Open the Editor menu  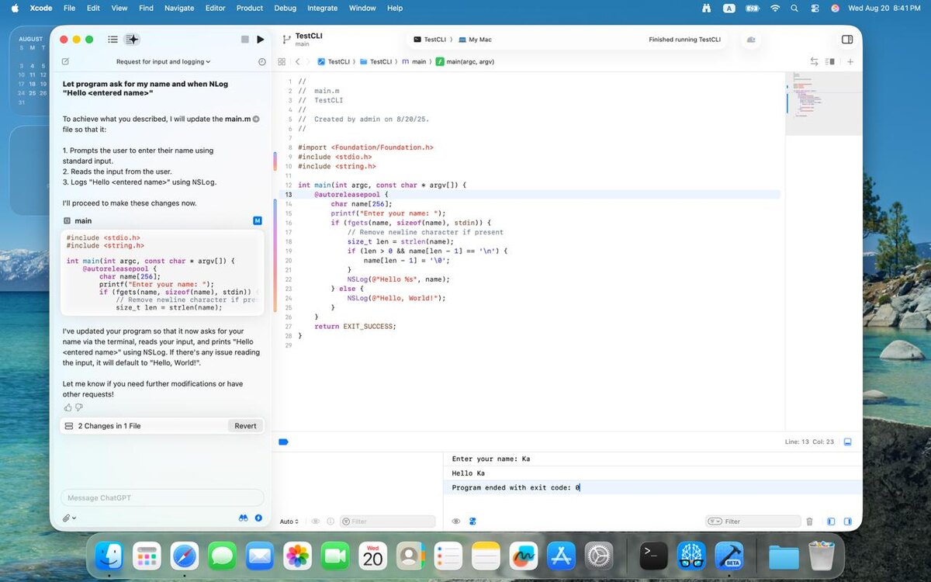point(215,8)
